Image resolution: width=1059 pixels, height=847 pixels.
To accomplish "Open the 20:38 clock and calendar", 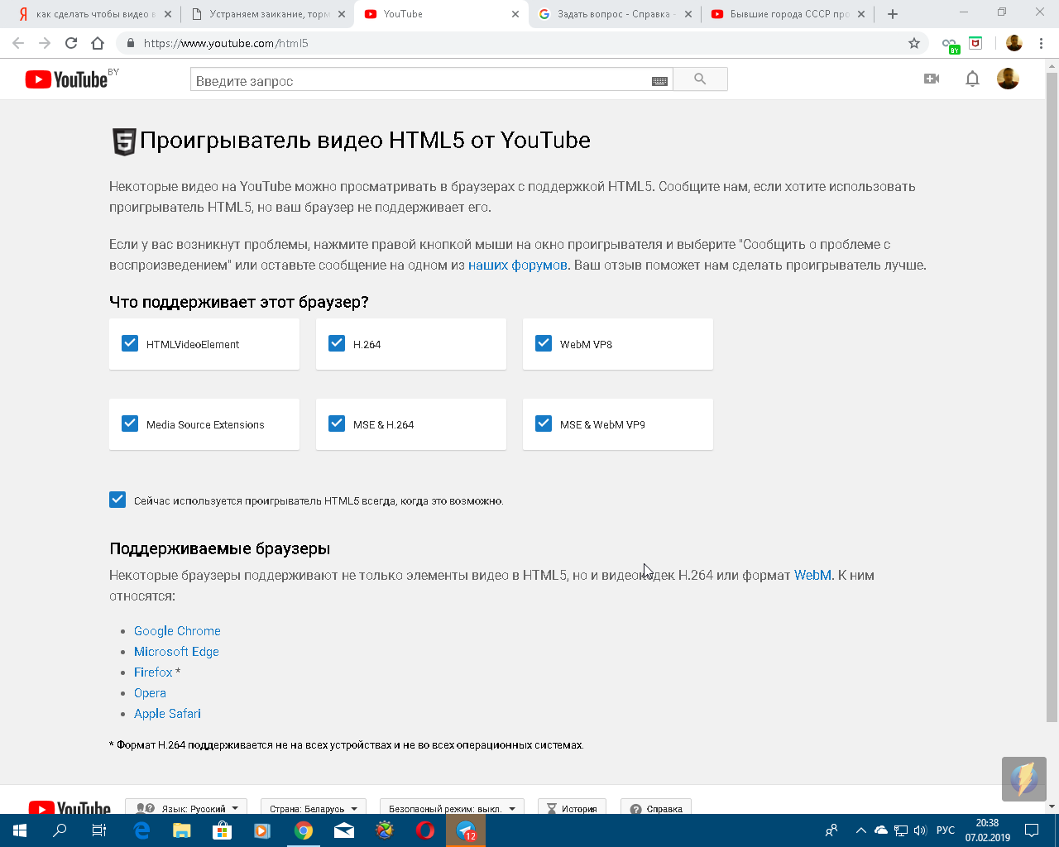I will point(987,830).
